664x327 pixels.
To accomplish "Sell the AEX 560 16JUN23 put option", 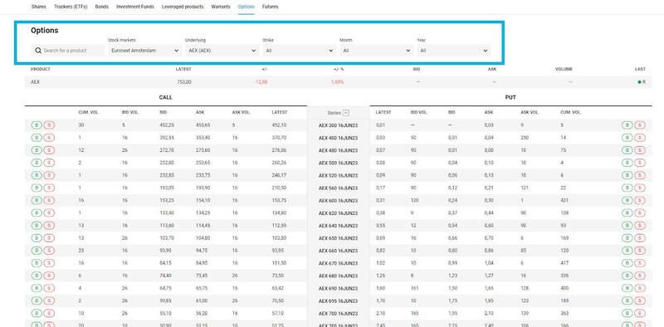I will coord(640,188).
